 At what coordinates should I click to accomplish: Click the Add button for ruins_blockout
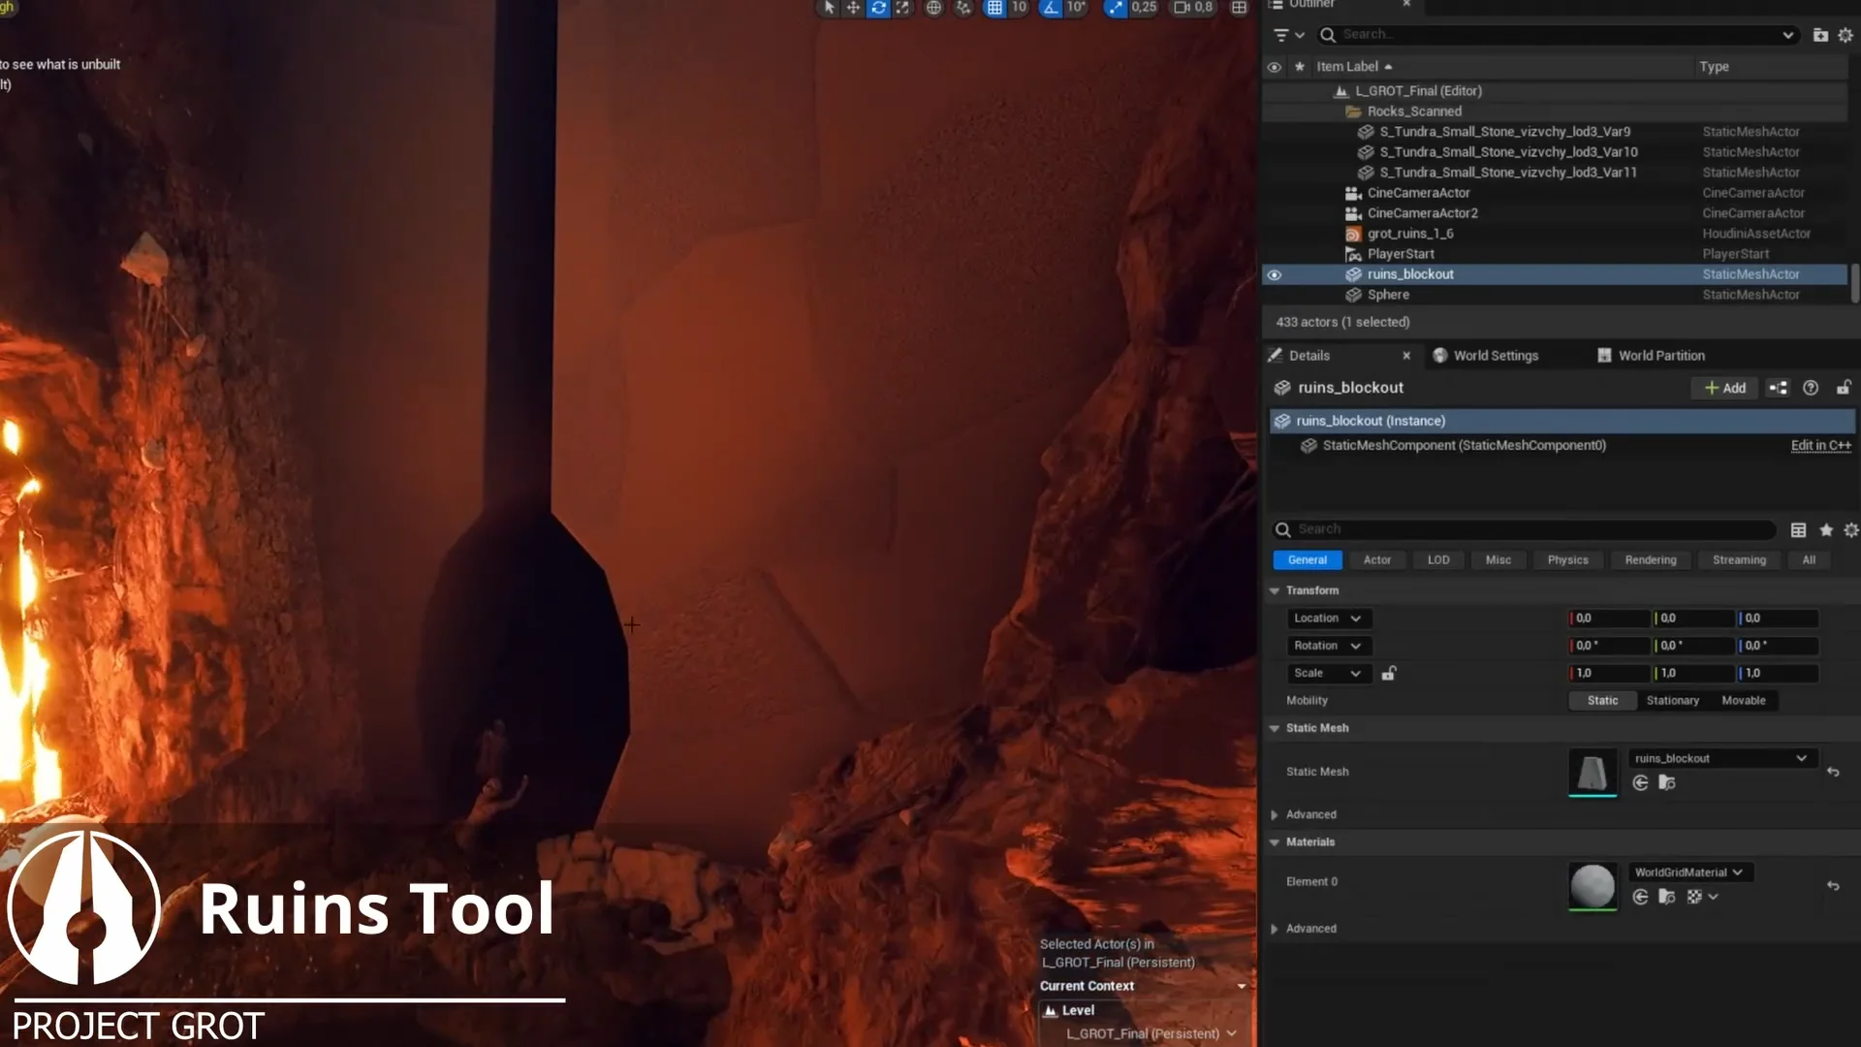[1724, 388]
